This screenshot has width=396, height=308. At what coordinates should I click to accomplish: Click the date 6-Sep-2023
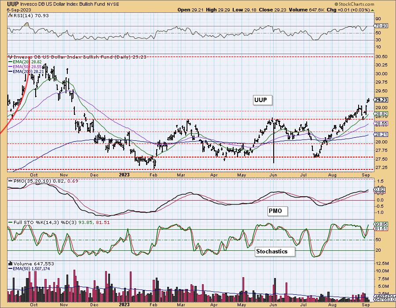19,10
